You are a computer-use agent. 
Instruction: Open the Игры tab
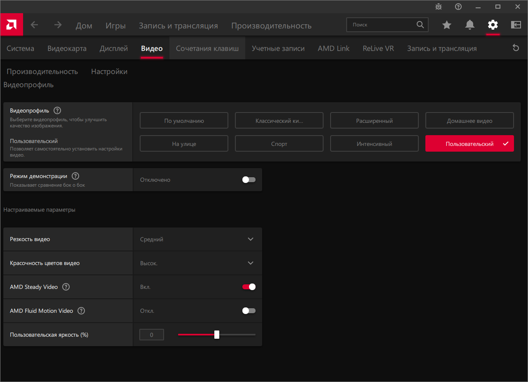115,26
